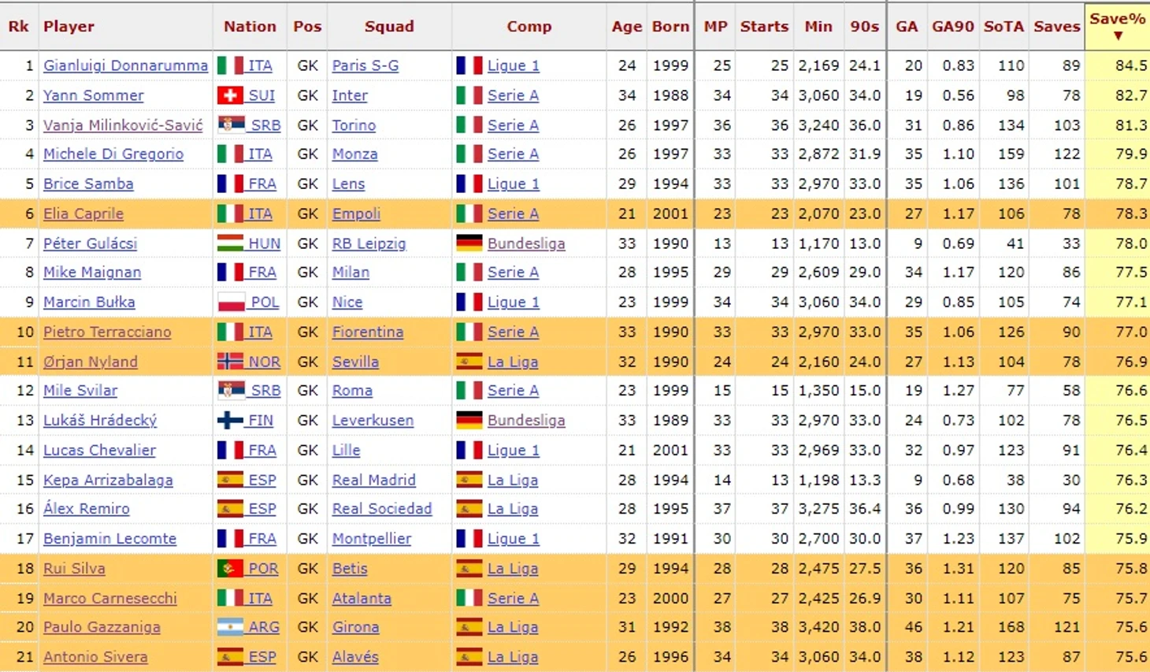Image resolution: width=1150 pixels, height=672 pixels.
Task: Click the Spain flag next to ESP in Remiro's row
Action: [230, 509]
